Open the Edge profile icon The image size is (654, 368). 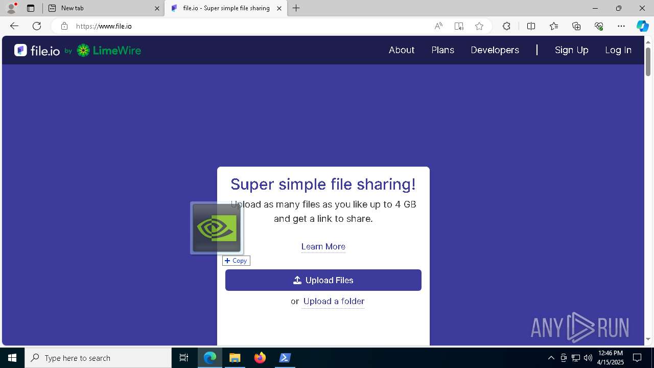pos(11,8)
